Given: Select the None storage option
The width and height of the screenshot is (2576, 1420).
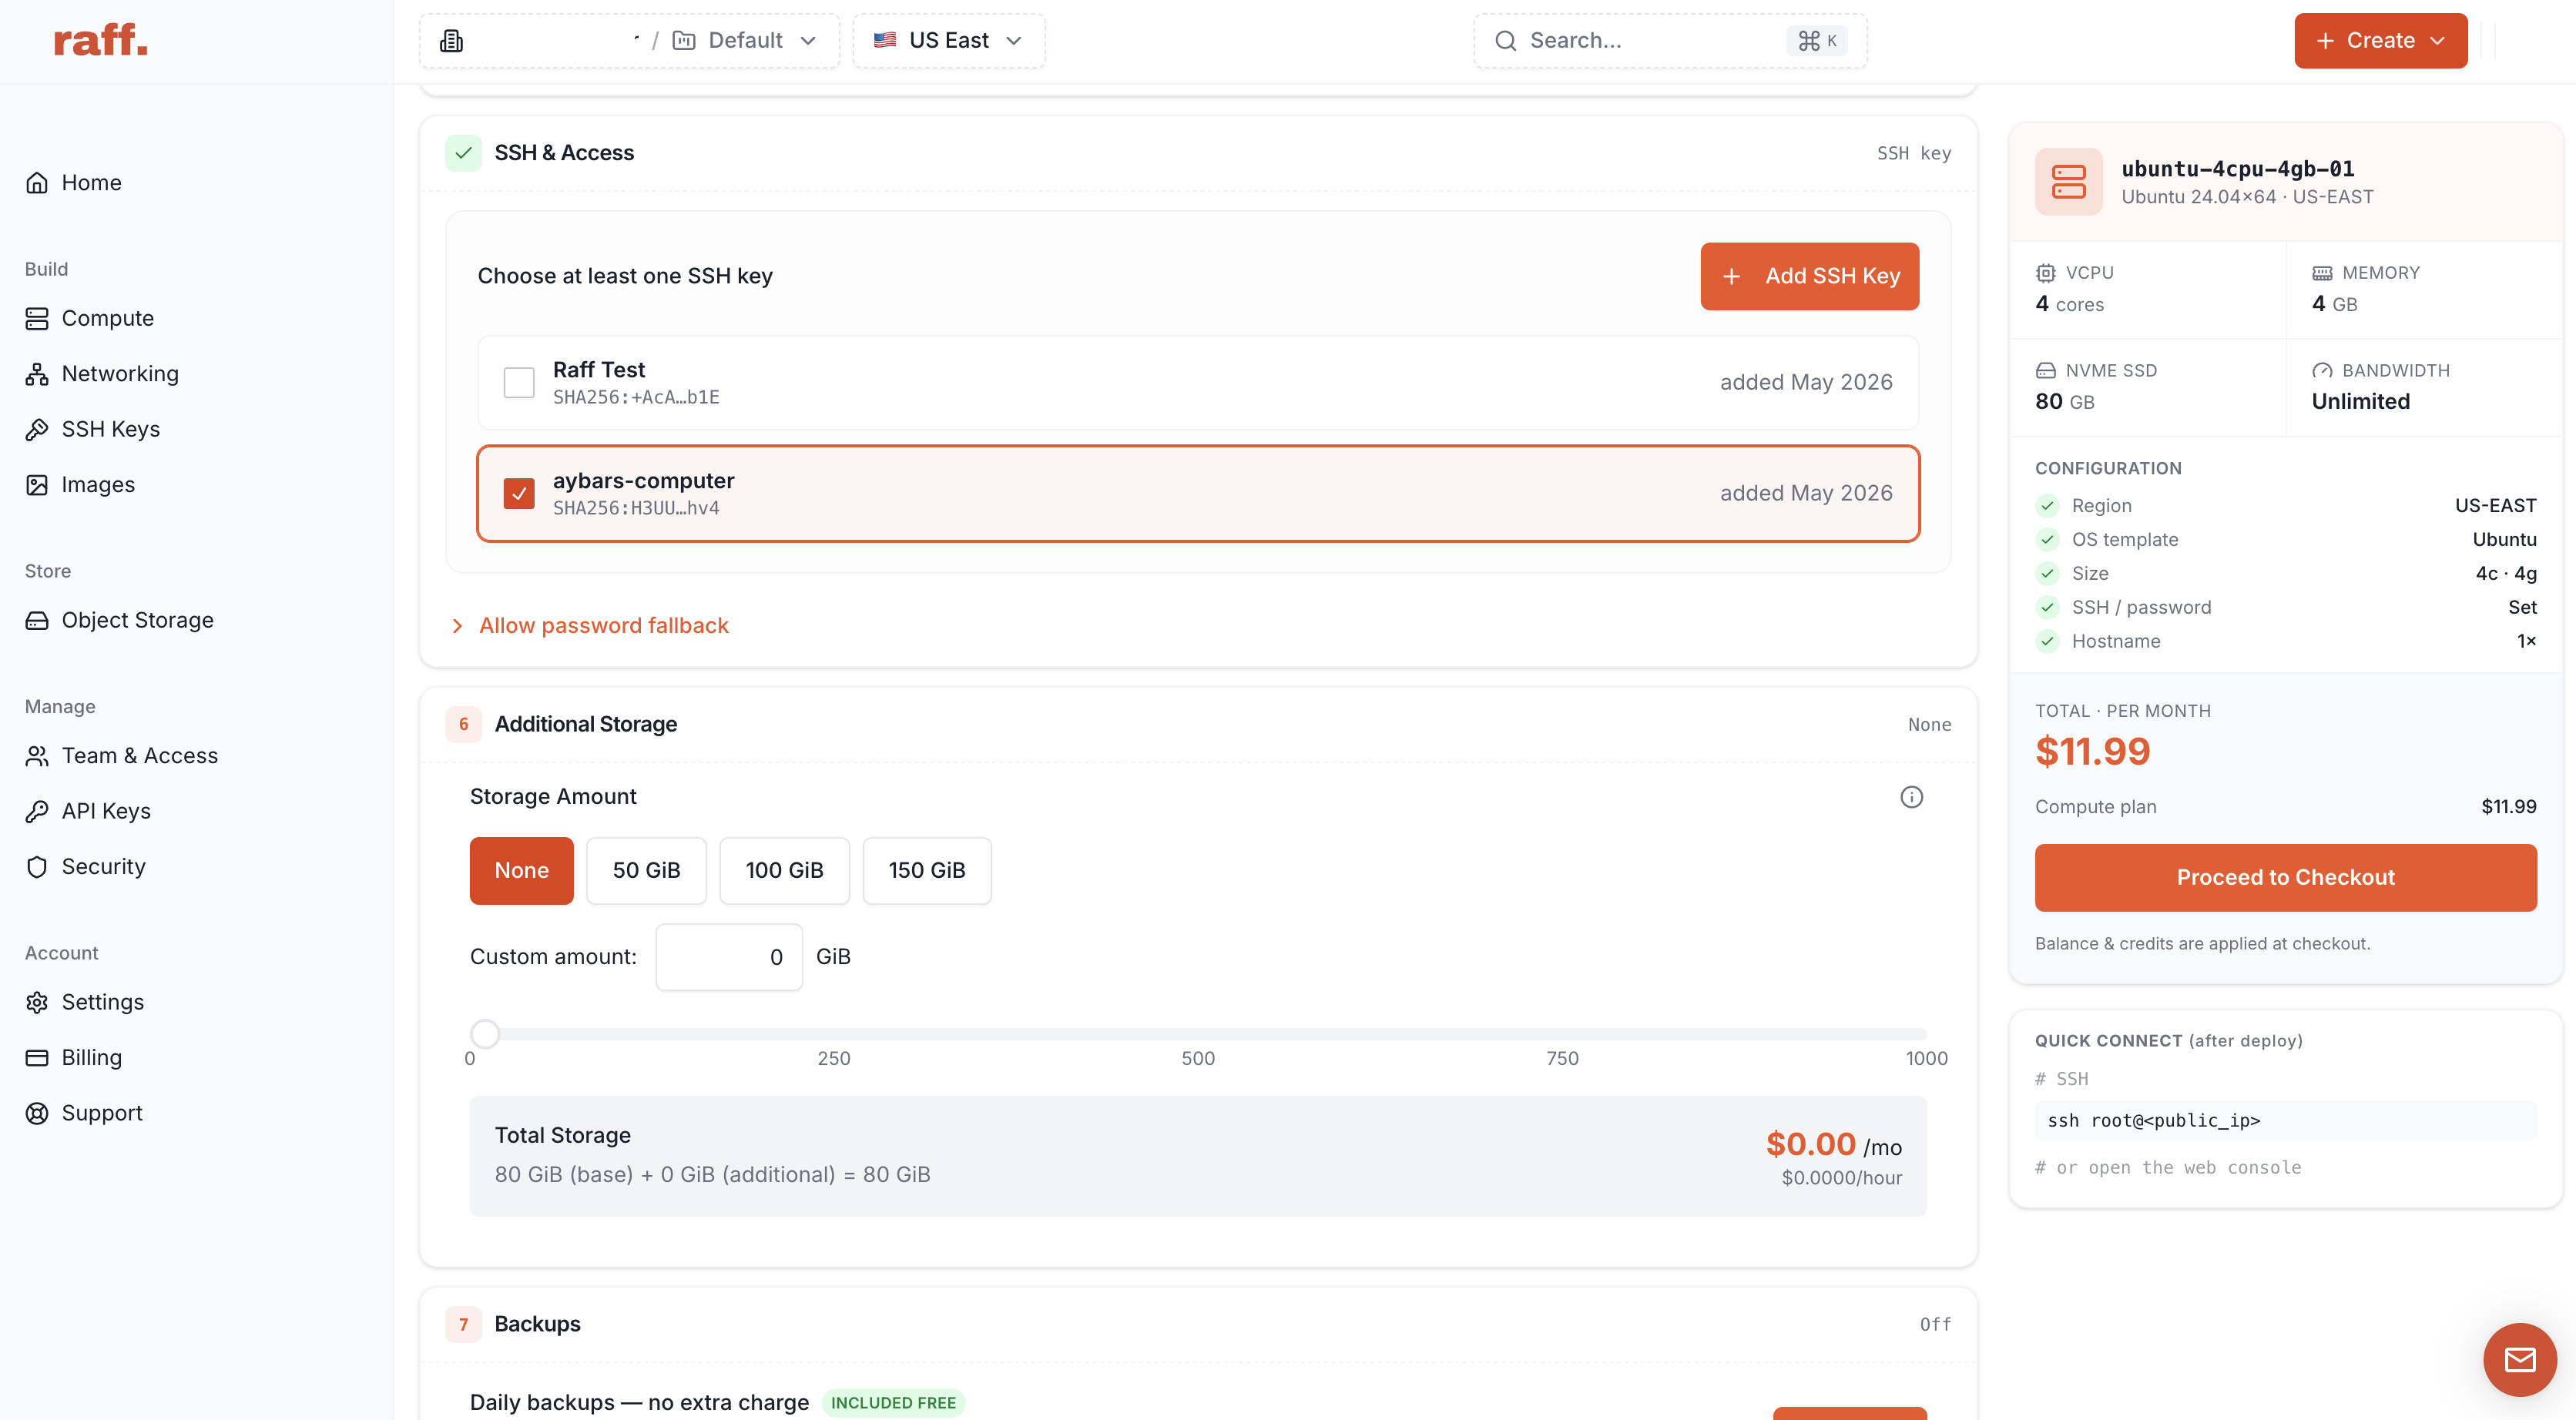Looking at the screenshot, I should pyautogui.click(x=521, y=871).
